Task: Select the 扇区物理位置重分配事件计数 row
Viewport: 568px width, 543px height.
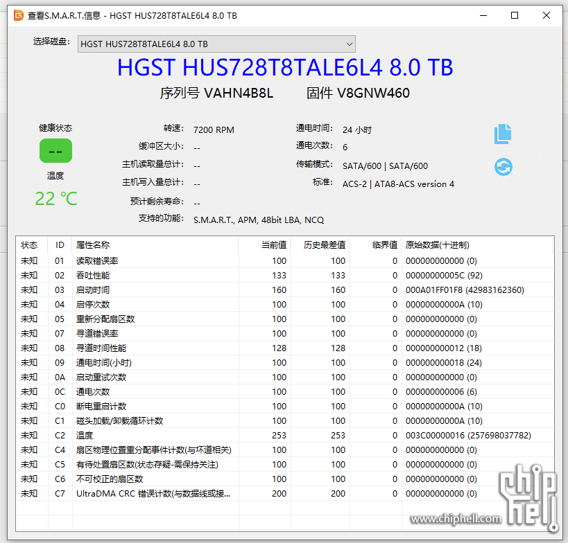Action: coord(285,450)
